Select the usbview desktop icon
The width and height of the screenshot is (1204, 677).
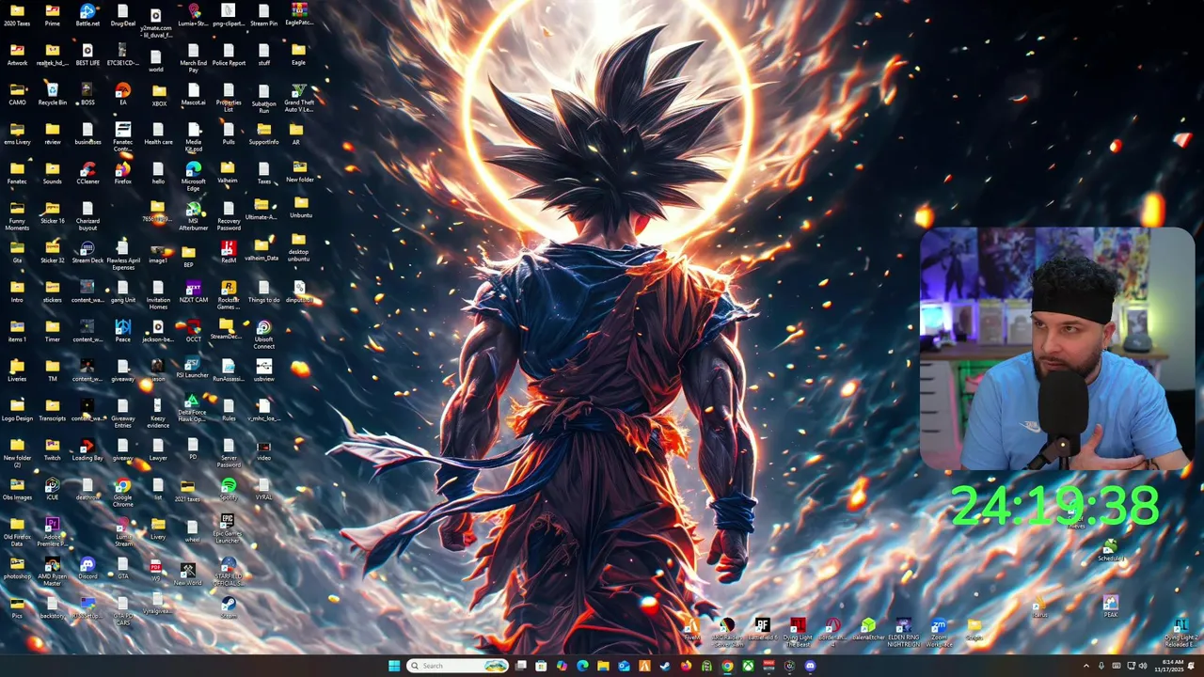[x=263, y=370]
